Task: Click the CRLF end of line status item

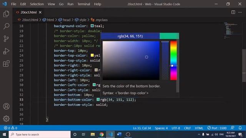Action: tap(187, 128)
